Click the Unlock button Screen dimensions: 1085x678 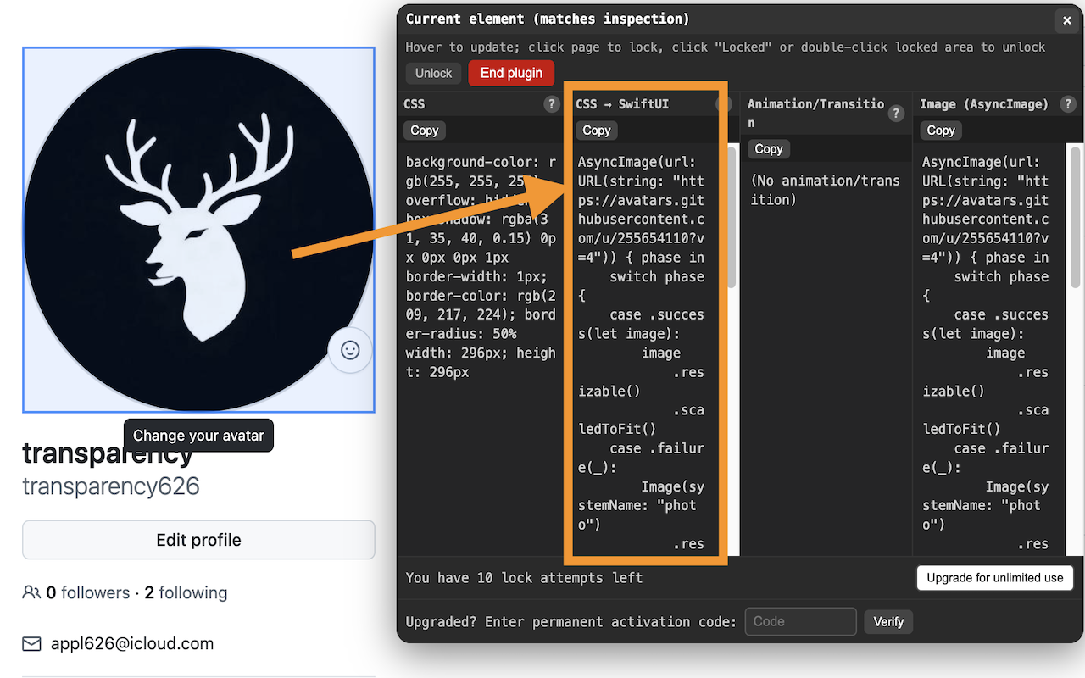point(433,73)
